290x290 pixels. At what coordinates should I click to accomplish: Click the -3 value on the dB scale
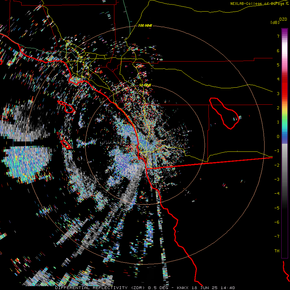pyautogui.click(x=277, y=179)
